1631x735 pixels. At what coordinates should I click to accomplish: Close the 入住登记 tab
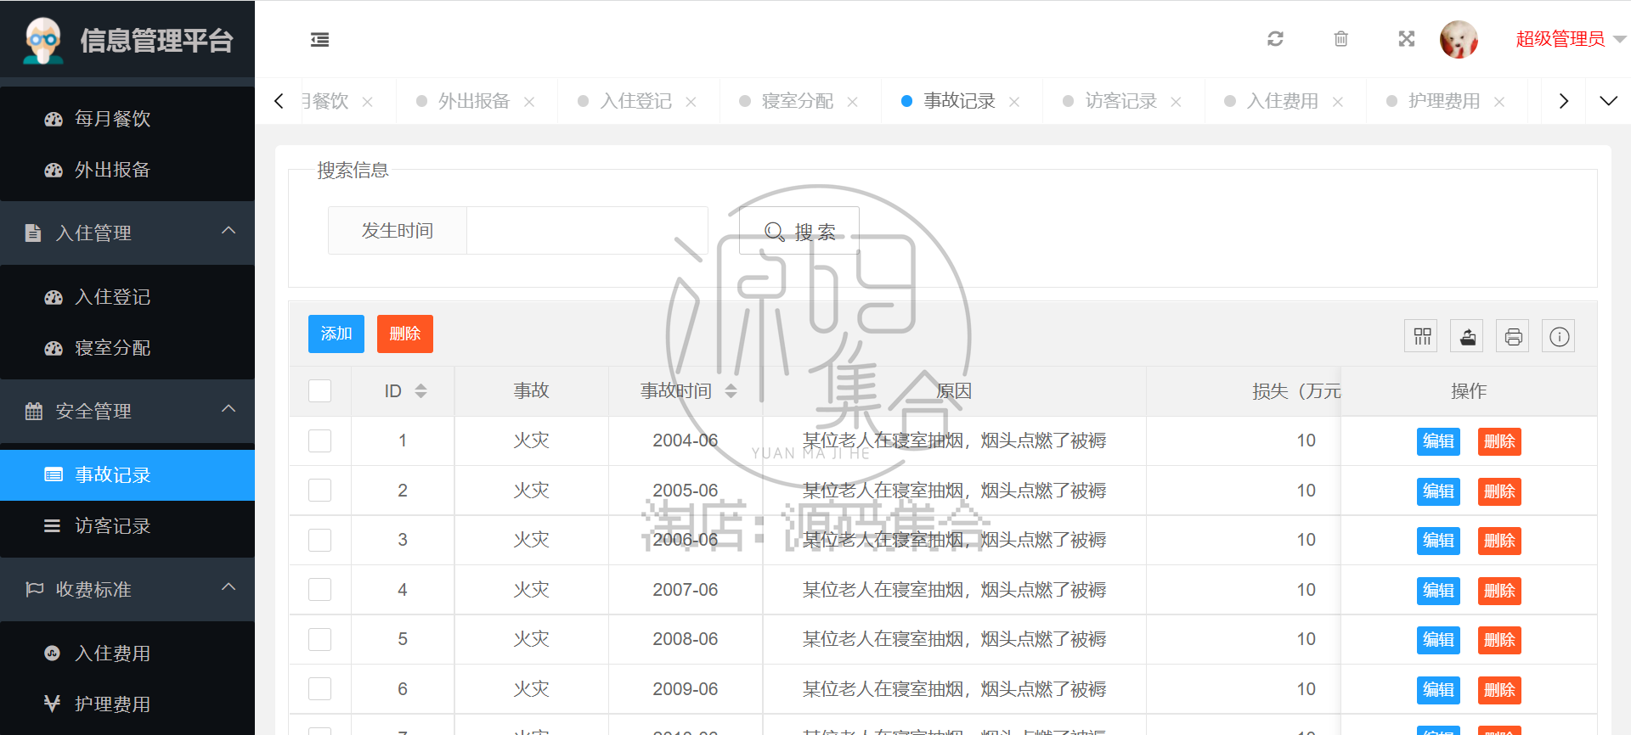(691, 102)
